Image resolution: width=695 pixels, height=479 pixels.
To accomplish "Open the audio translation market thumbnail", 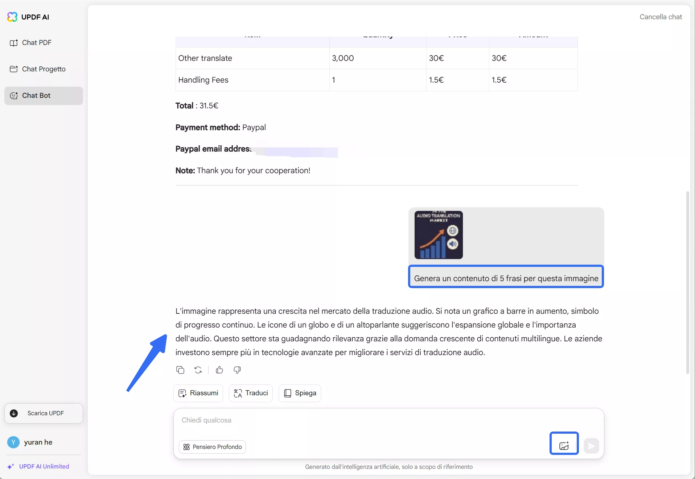I will tap(439, 235).
